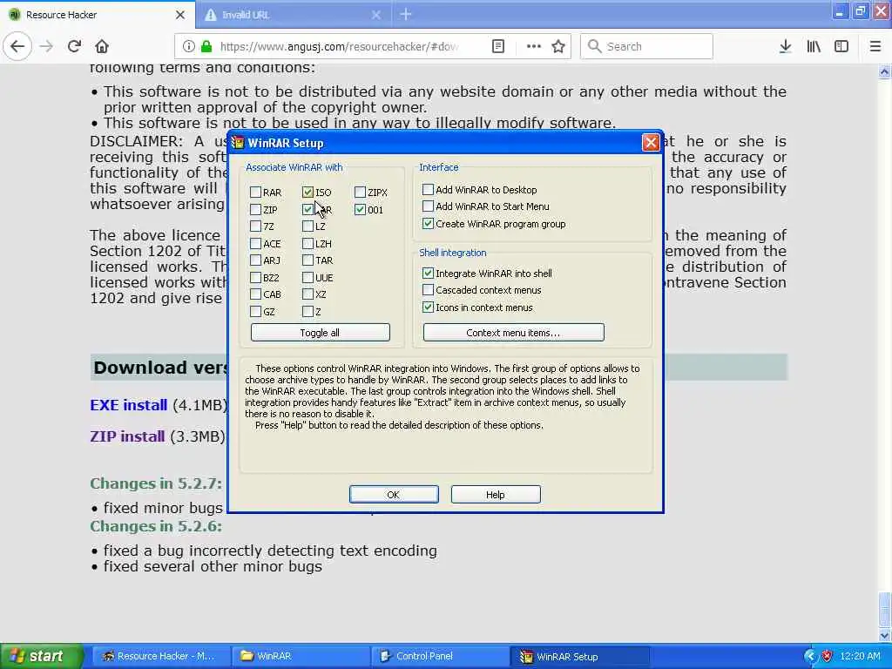The width and height of the screenshot is (892, 669).
Task: Click the browser Back arrow
Action: [17, 46]
